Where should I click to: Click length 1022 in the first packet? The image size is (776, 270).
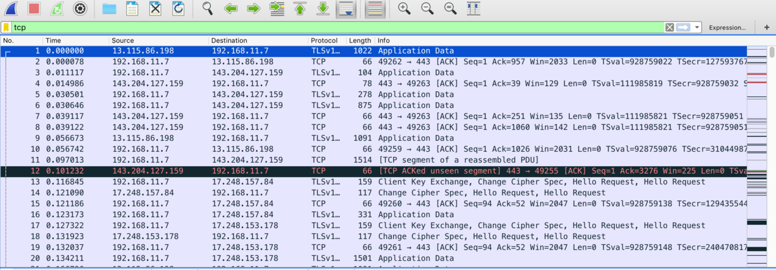(364, 50)
